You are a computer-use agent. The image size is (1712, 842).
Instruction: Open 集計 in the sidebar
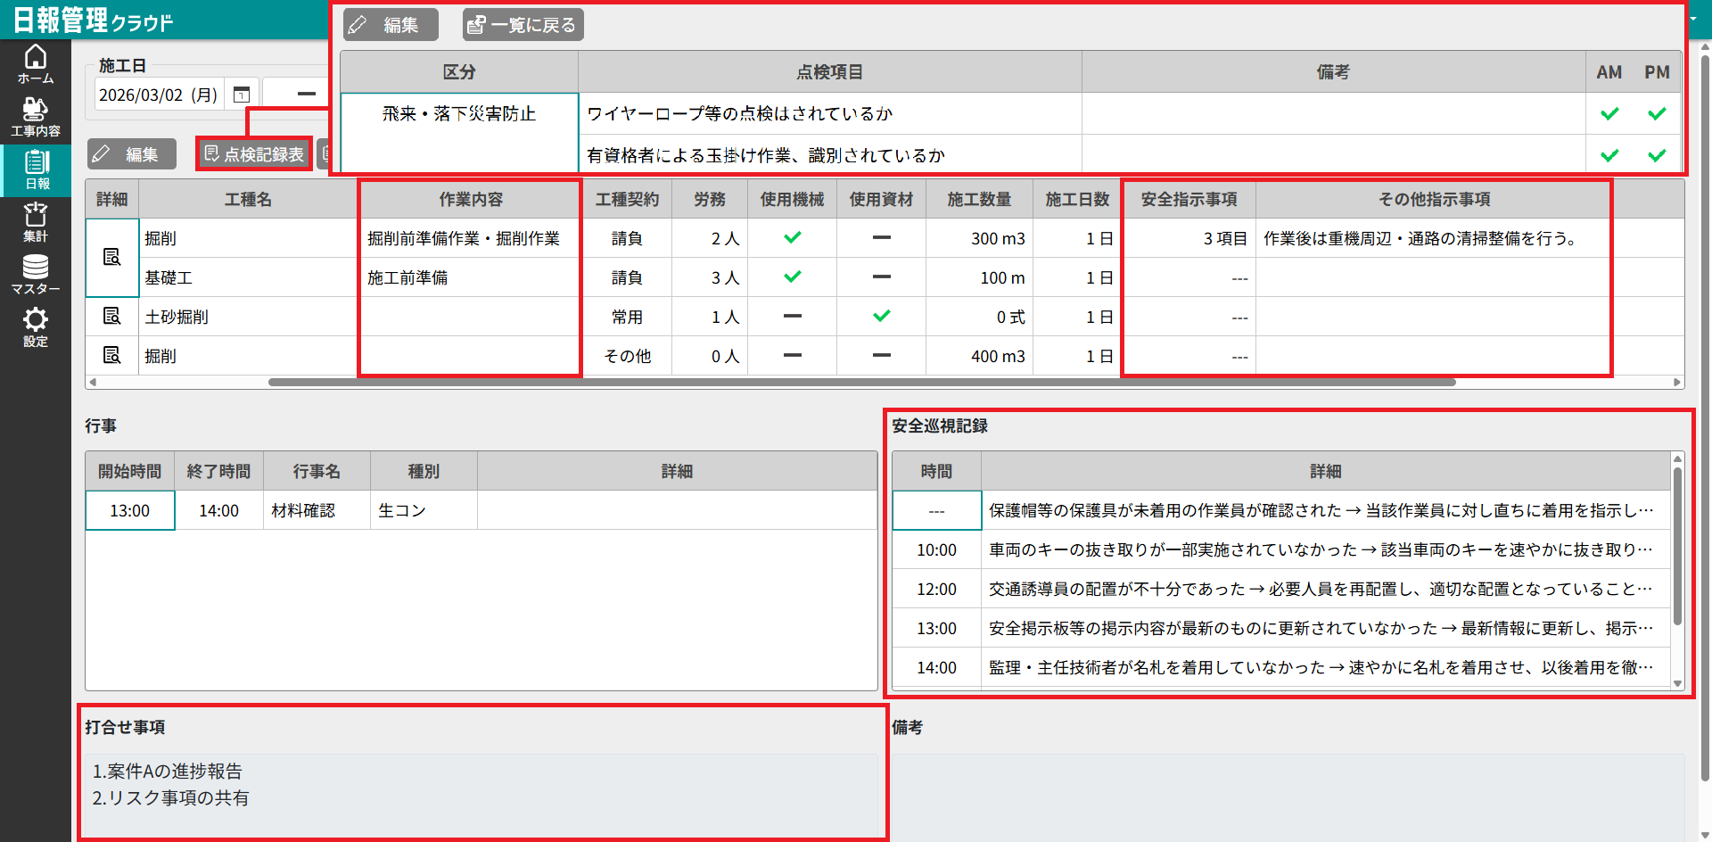click(36, 222)
